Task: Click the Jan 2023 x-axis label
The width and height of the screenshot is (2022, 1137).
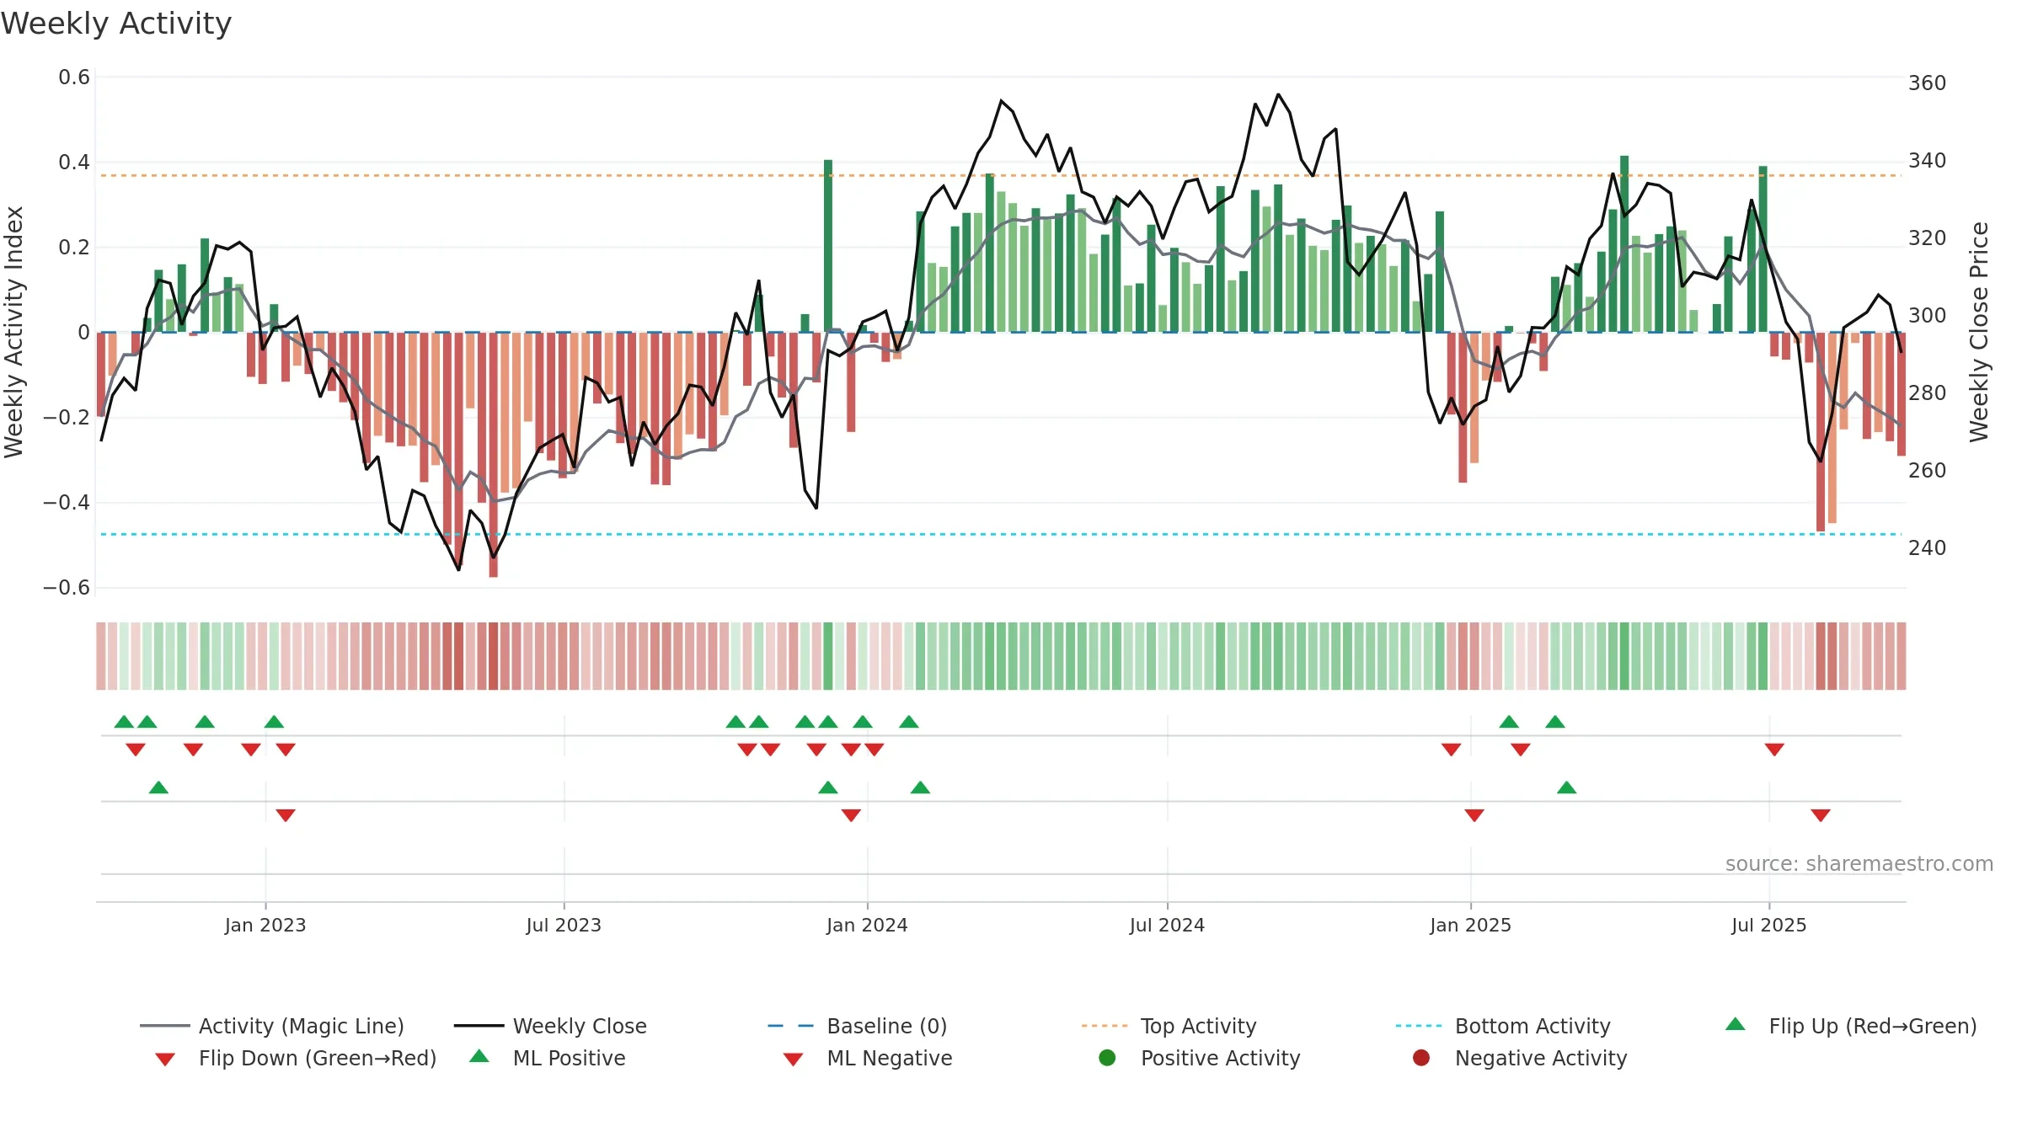Action: (265, 925)
